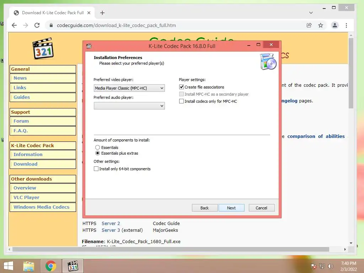Open Guides in the site sidebar
Viewport: 364px width, 273px height.
(x=22, y=97)
